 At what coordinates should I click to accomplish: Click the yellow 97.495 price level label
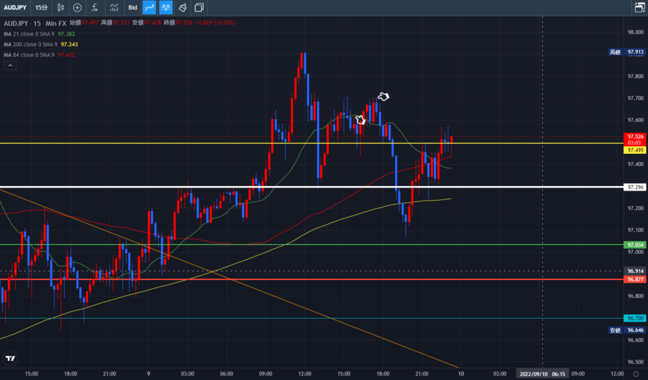[635, 150]
